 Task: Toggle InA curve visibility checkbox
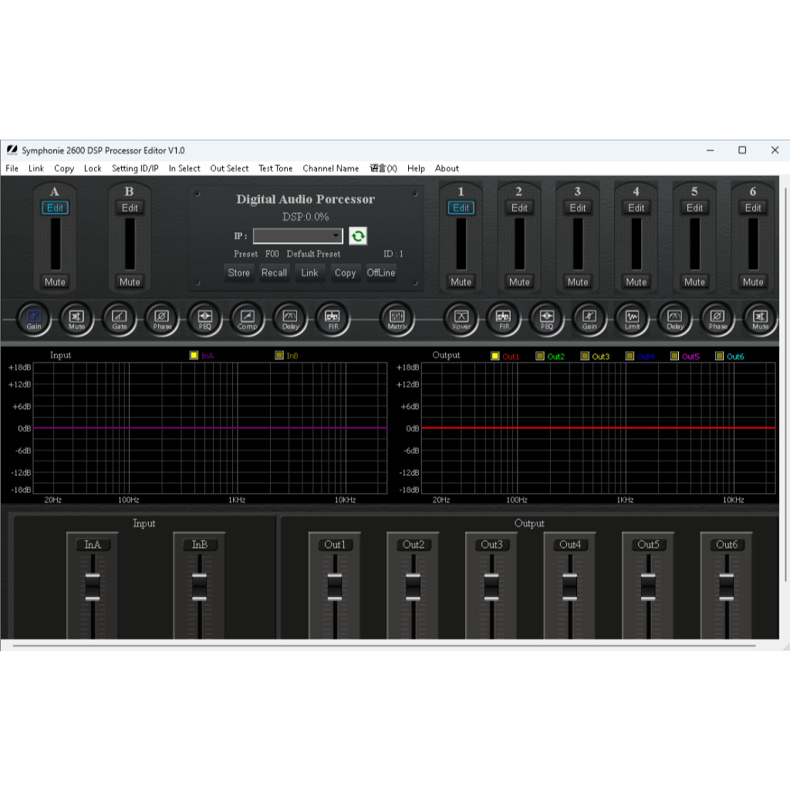(x=194, y=355)
